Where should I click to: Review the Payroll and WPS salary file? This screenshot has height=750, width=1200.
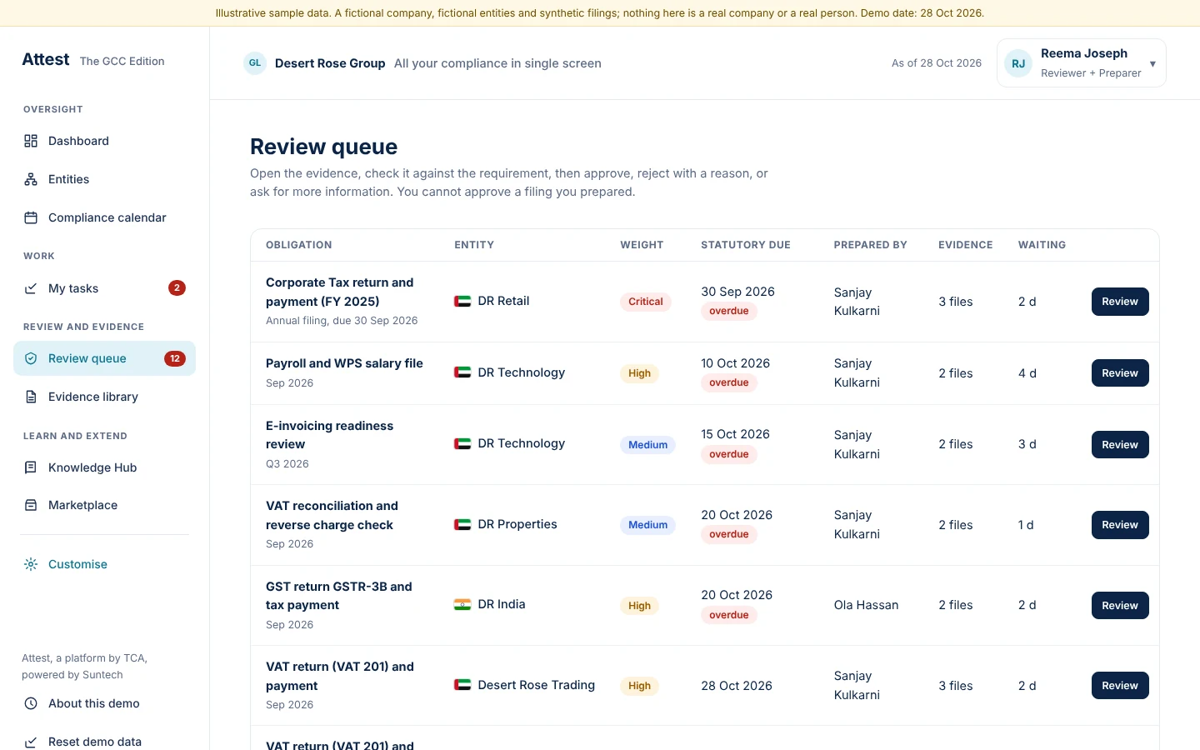point(1120,373)
